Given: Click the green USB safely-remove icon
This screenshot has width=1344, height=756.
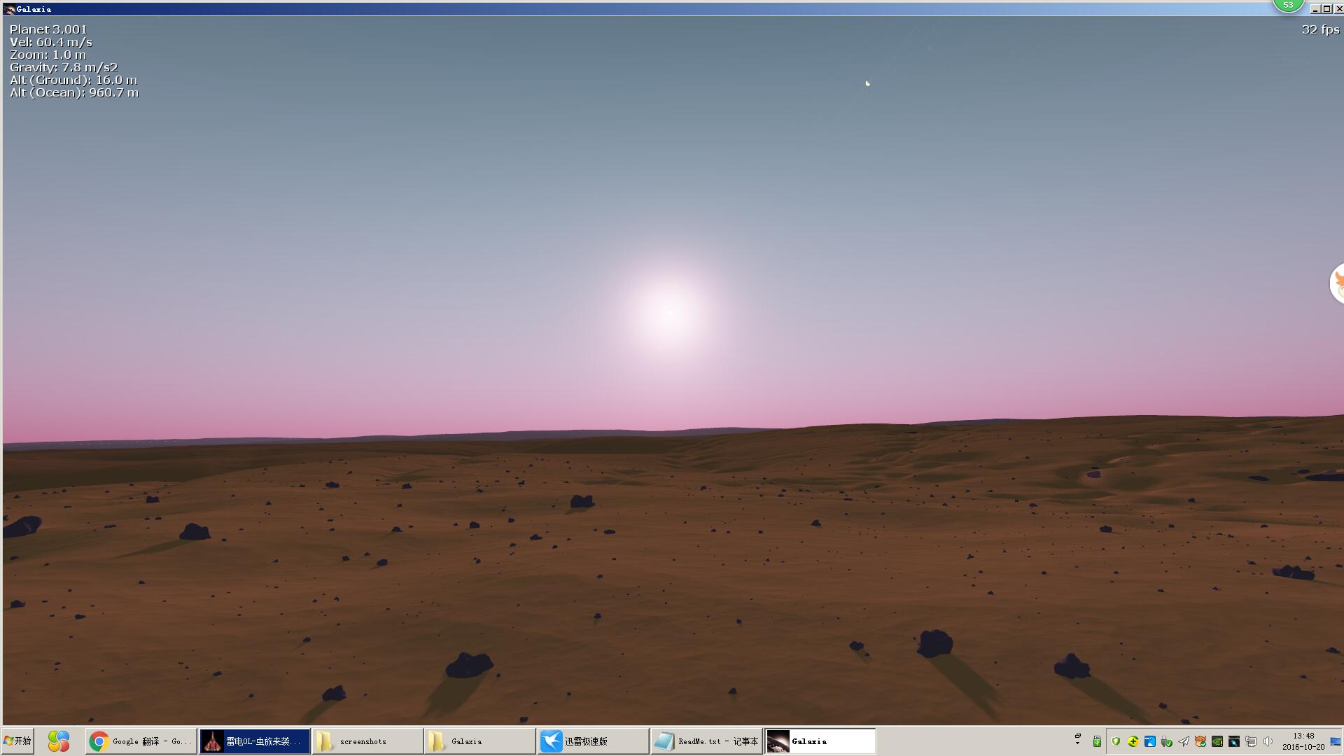Looking at the screenshot, I should tap(1097, 741).
